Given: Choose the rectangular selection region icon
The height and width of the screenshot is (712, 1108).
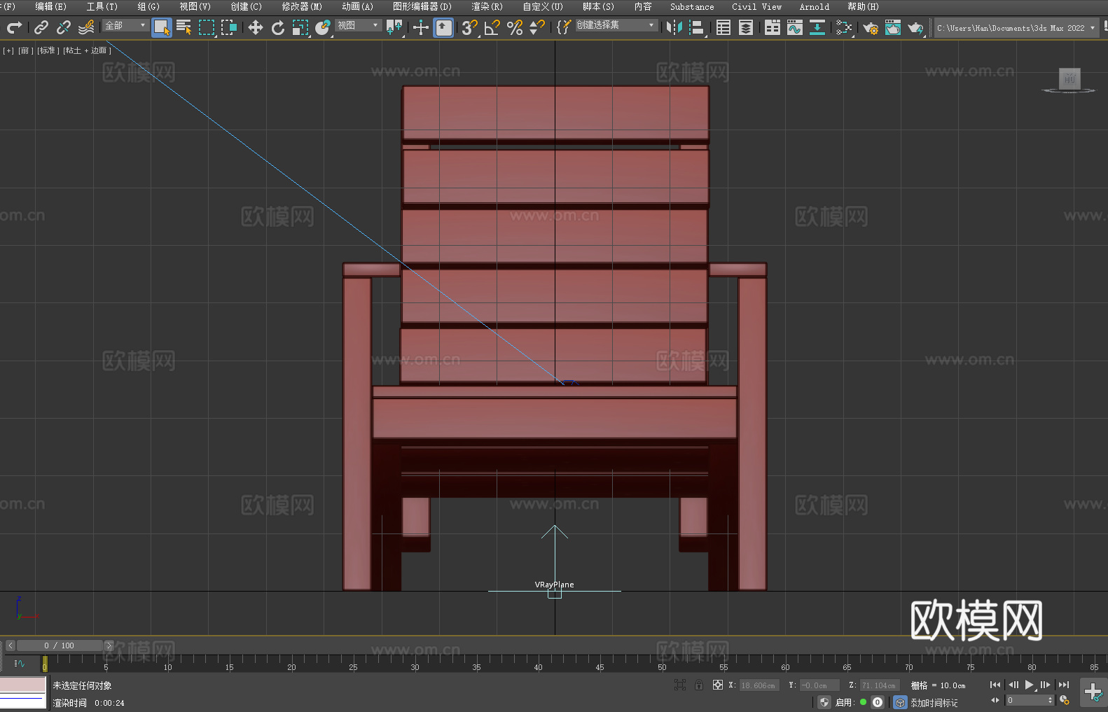Looking at the screenshot, I should (x=207, y=27).
